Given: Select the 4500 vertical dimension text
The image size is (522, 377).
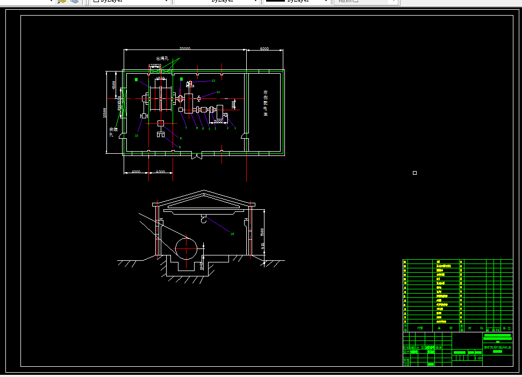Looking at the screenshot, I should (x=114, y=86).
